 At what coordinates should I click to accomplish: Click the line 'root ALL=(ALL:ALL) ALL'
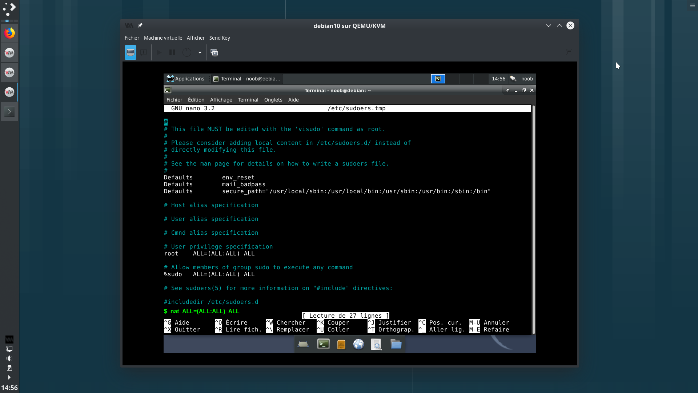click(209, 254)
